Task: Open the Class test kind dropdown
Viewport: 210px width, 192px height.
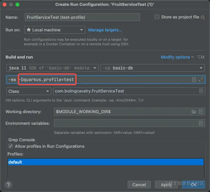Action: [x=29, y=91]
